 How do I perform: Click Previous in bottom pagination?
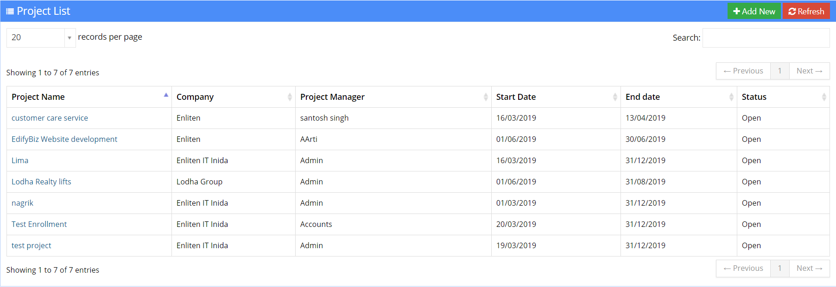click(x=743, y=269)
